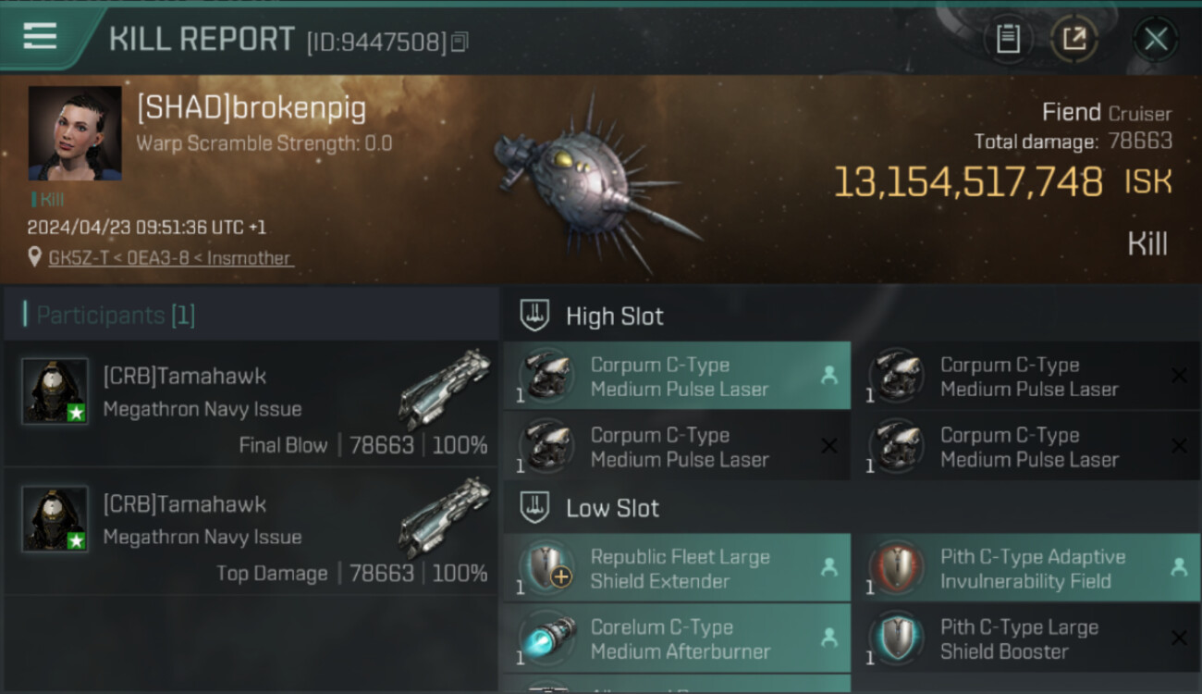
Task: Copy the kill report ID
Action: [x=460, y=42]
